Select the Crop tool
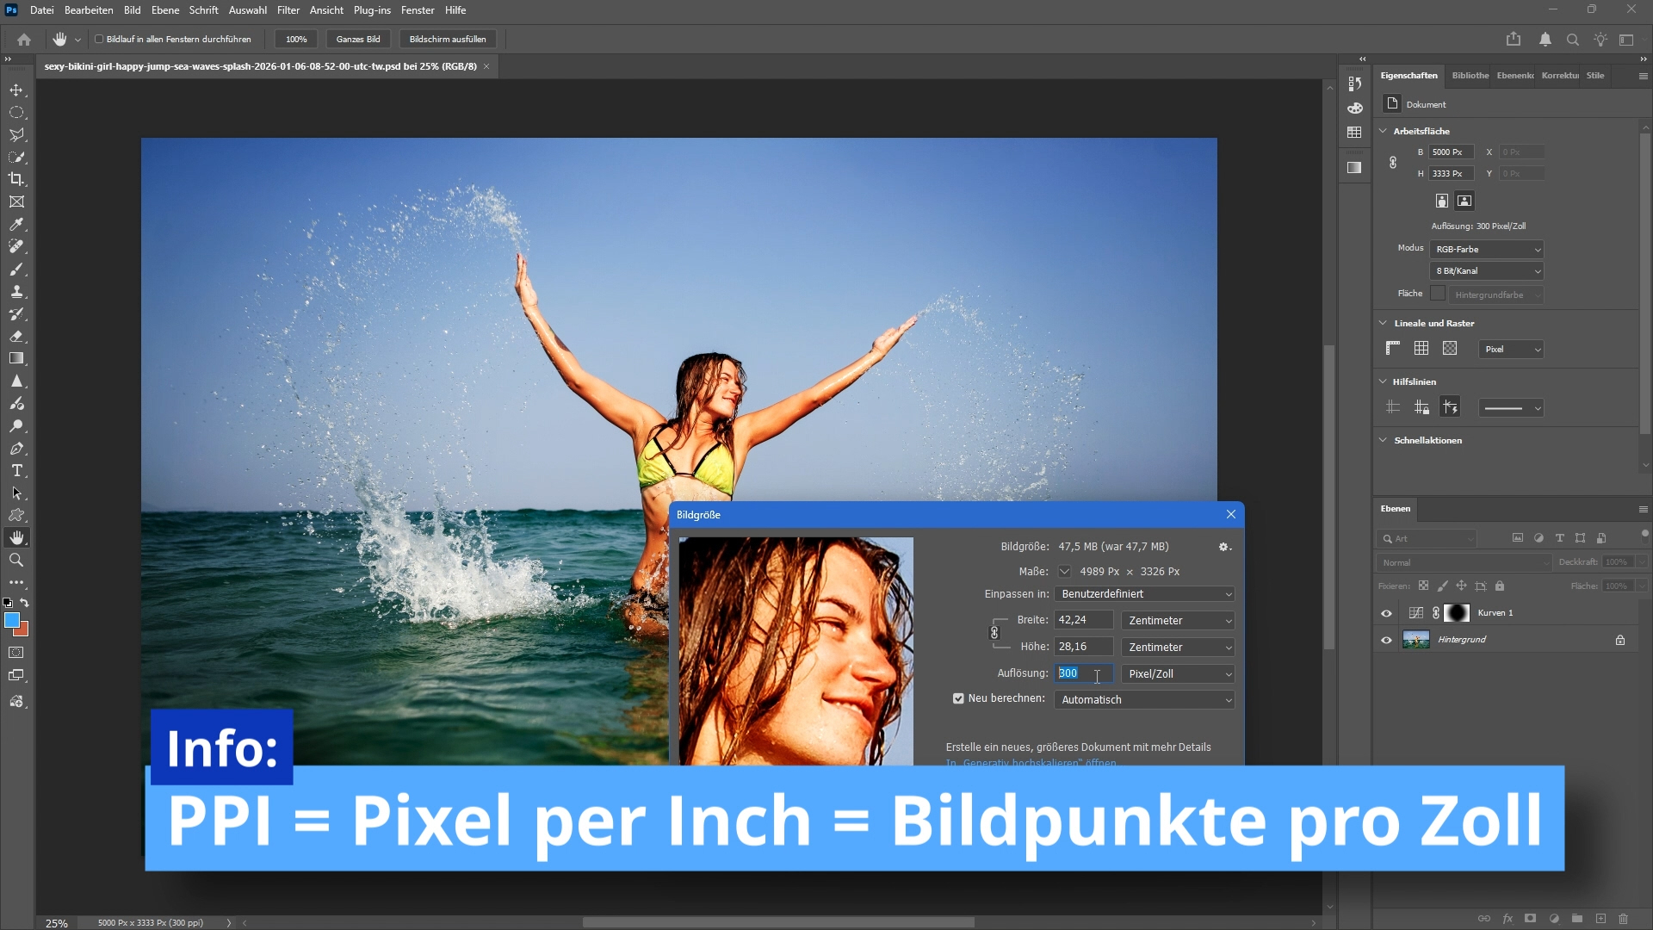This screenshot has width=1653, height=930. coord(16,179)
